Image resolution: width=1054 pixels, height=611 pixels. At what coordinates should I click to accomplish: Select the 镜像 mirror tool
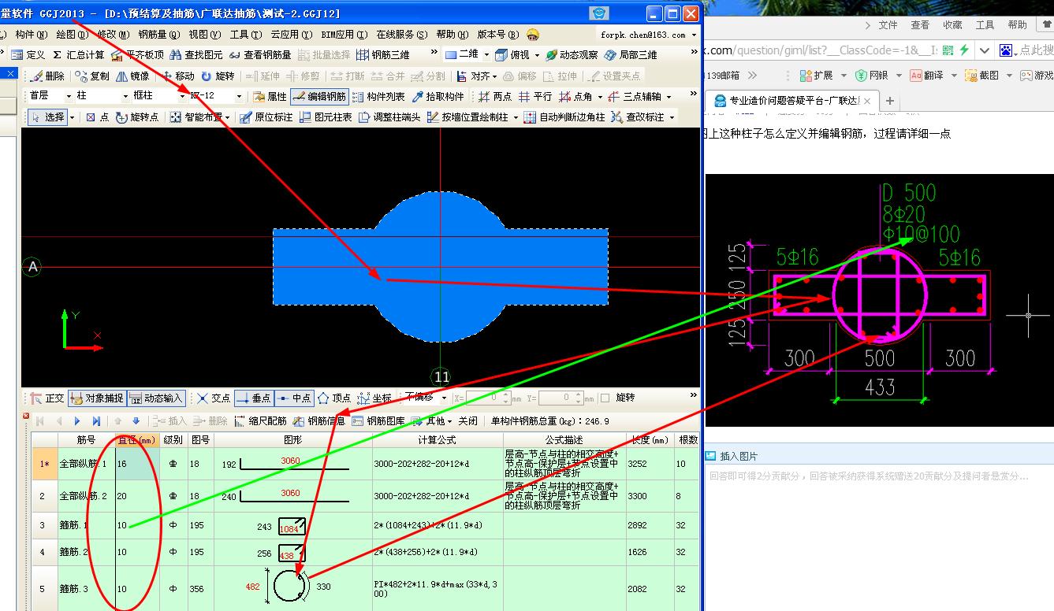coord(132,76)
